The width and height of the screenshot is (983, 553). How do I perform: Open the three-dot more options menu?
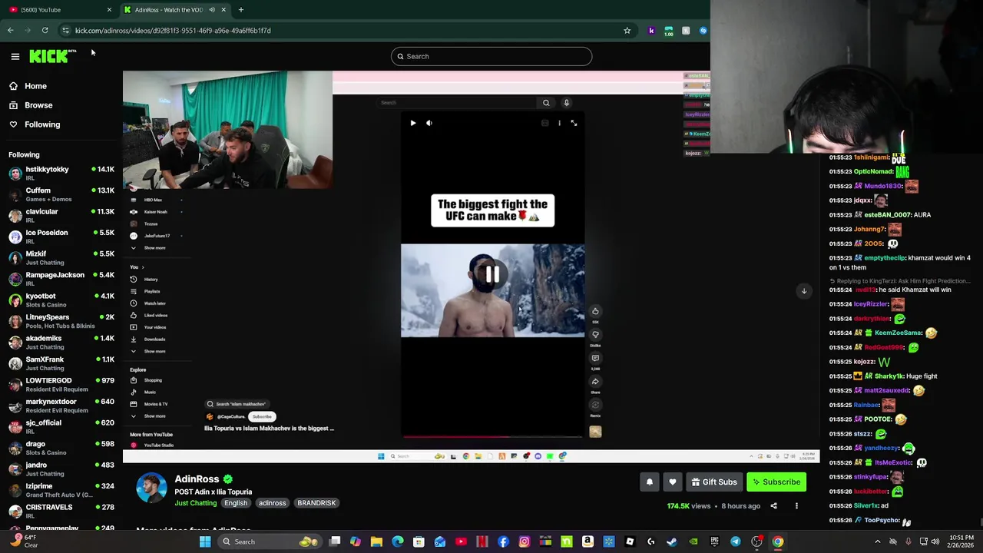796,506
